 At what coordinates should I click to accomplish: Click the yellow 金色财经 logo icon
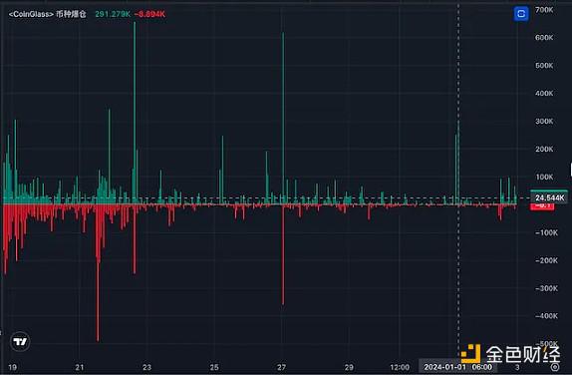pyautogui.click(x=470, y=353)
